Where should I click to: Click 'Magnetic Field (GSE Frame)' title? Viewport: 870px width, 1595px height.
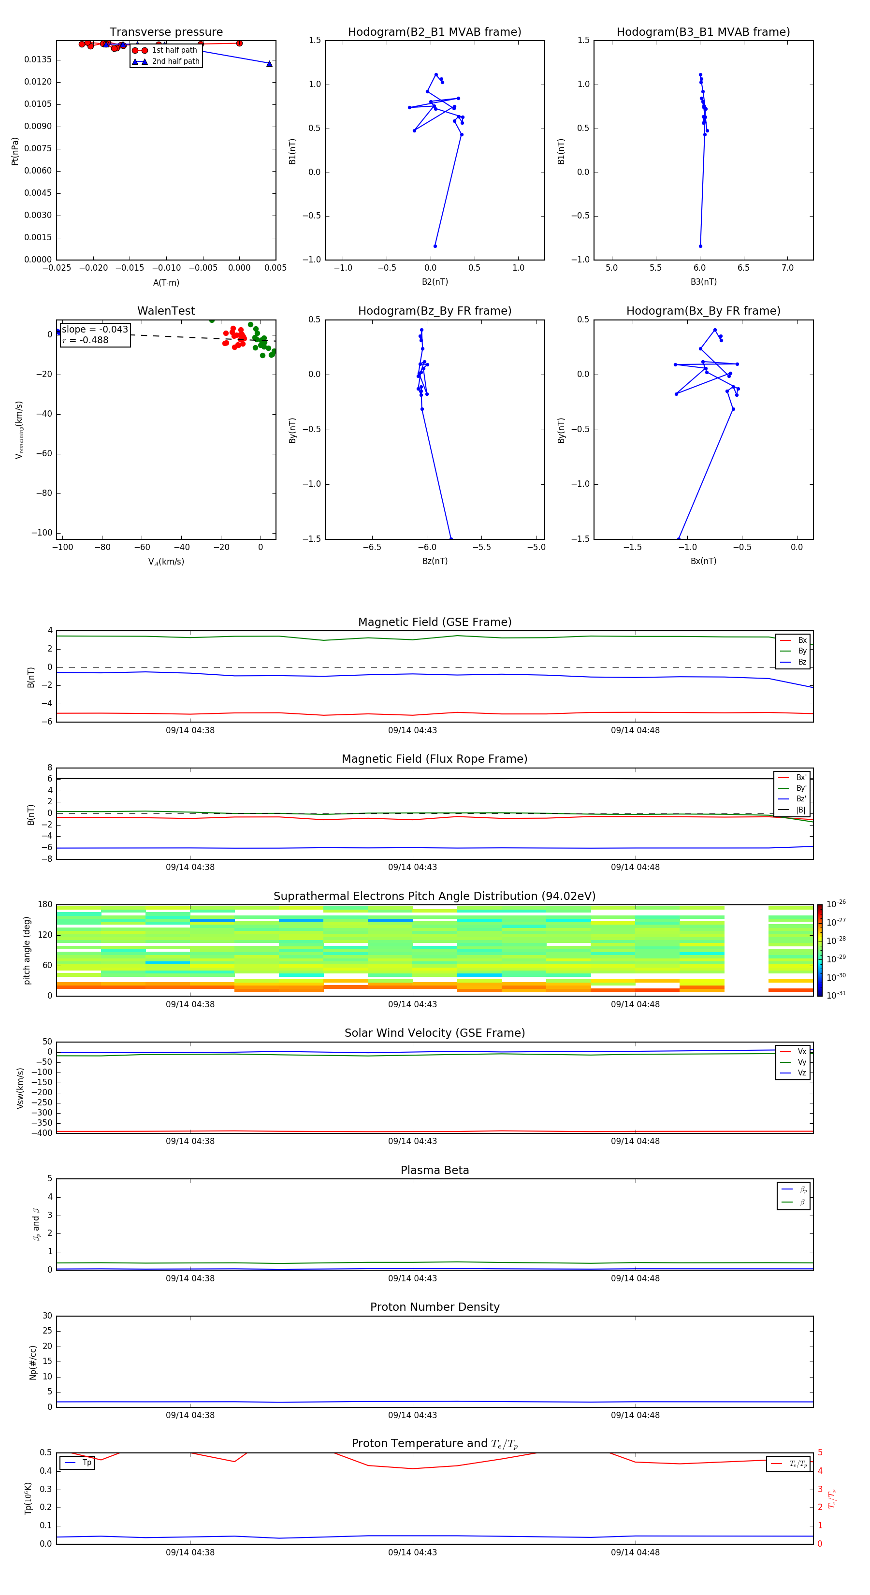click(435, 622)
